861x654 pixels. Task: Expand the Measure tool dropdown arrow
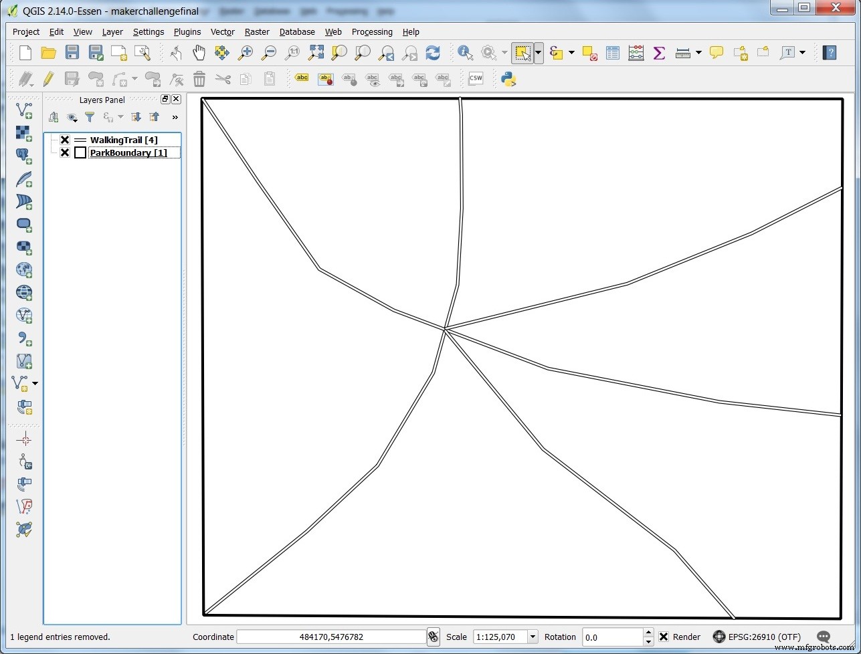[x=698, y=53]
